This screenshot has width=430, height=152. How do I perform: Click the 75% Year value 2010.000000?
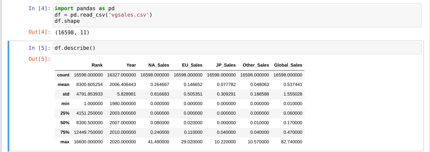[x=123, y=132]
